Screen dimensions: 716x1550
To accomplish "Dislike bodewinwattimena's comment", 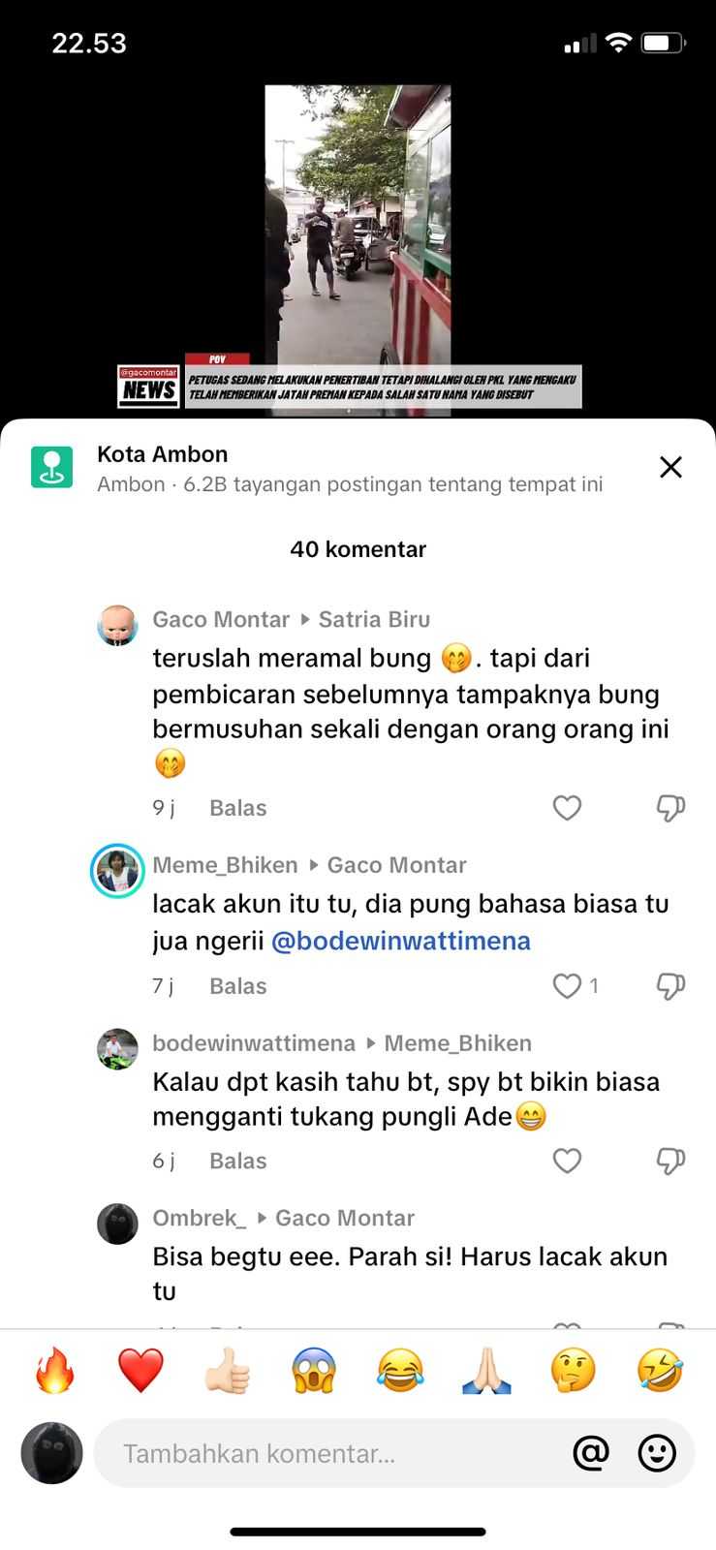I will tap(670, 1161).
